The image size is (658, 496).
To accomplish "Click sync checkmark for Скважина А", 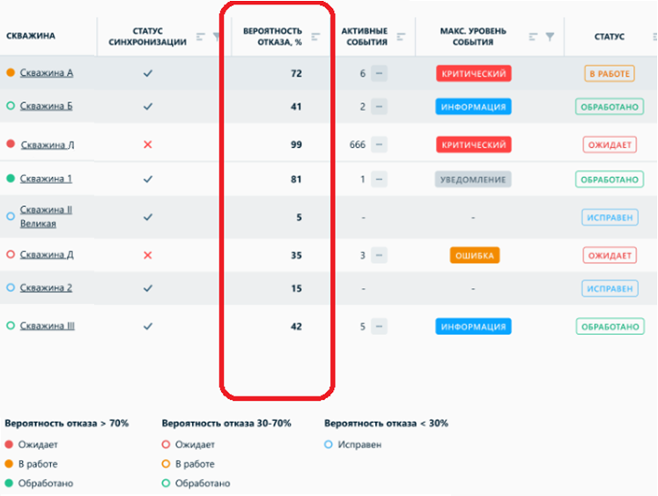I will (x=148, y=73).
